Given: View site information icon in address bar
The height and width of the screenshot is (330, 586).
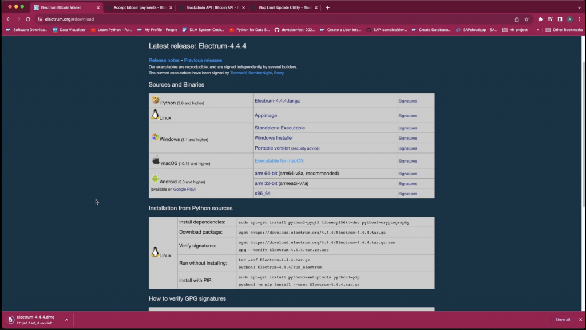Looking at the screenshot, I should (39, 19).
